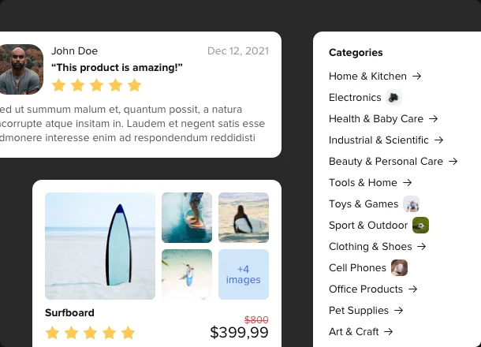Click the arrow beside Office Products

pyautogui.click(x=412, y=289)
